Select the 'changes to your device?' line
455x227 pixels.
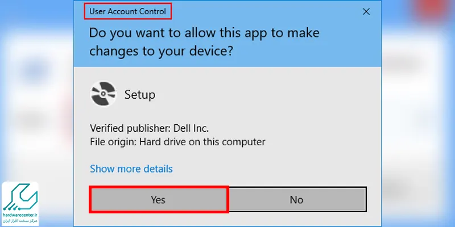click(161, 51)
